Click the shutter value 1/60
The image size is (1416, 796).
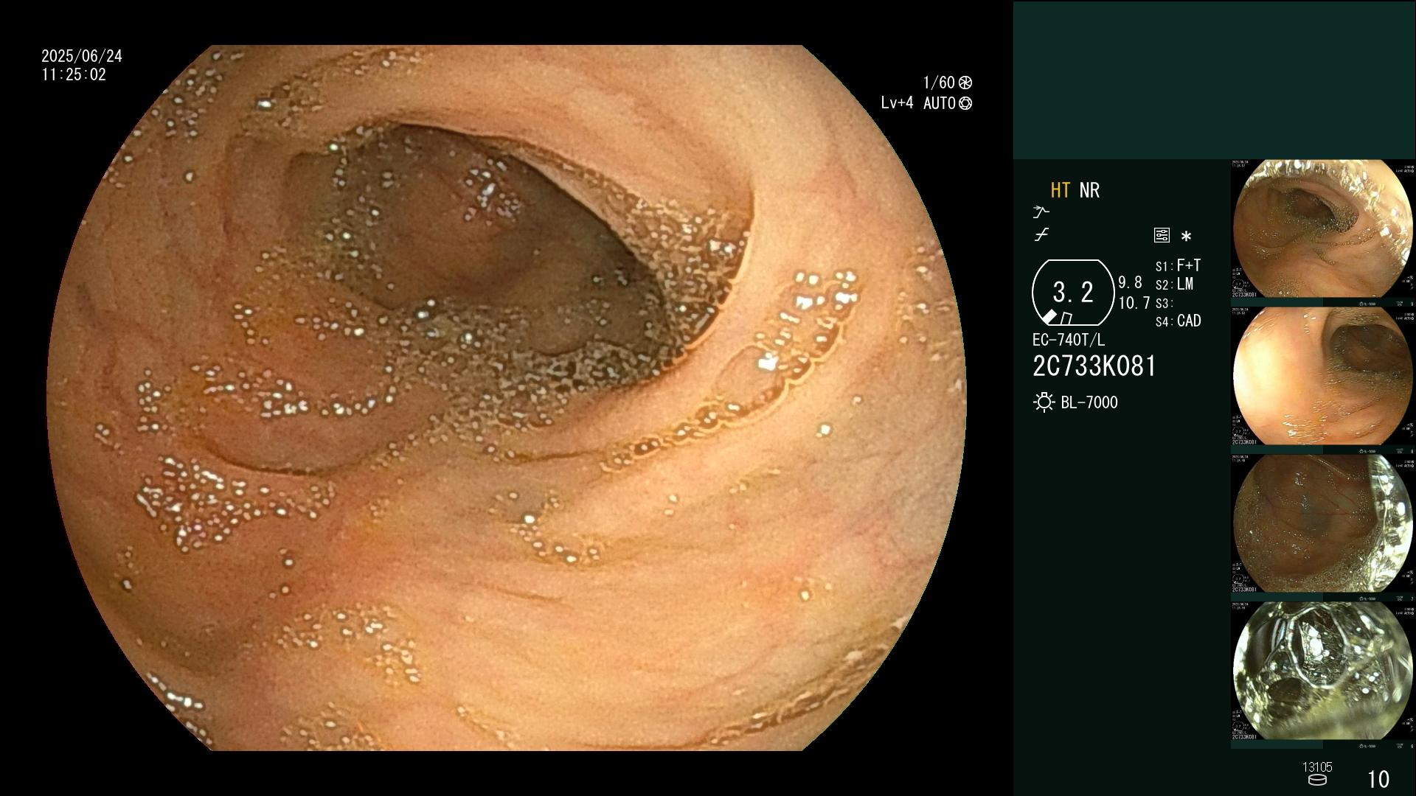(x=939, y=83)
